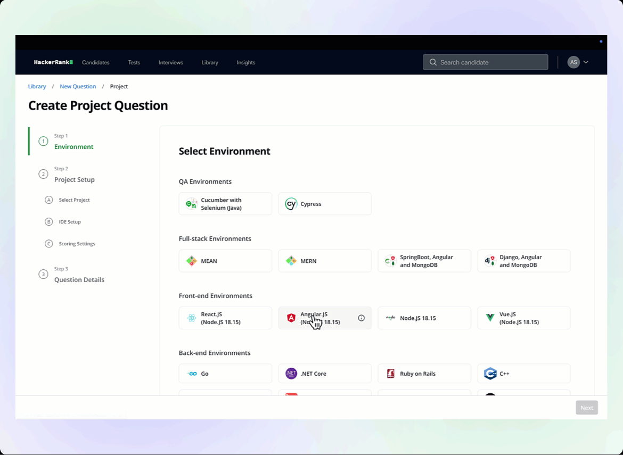Choose the MERN environment card
Screen dimensions: 623x455
[x=325, y=261]
